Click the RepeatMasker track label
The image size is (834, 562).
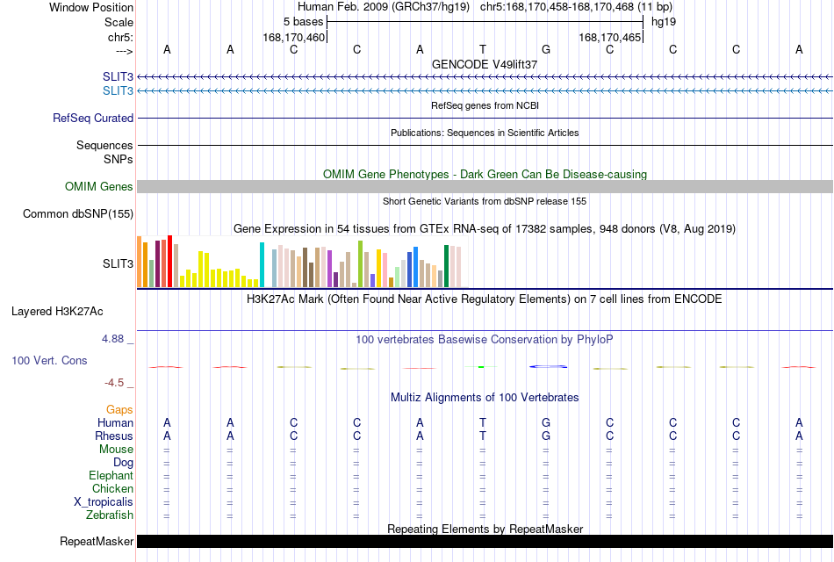[97, 541]
